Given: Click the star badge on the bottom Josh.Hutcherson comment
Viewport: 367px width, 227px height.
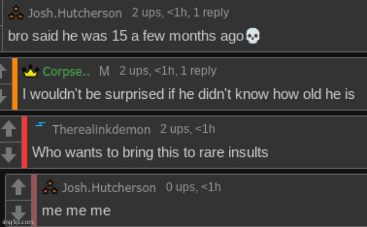Looking at the screenshot, I should pyautogui.click(x=50, y=187).
